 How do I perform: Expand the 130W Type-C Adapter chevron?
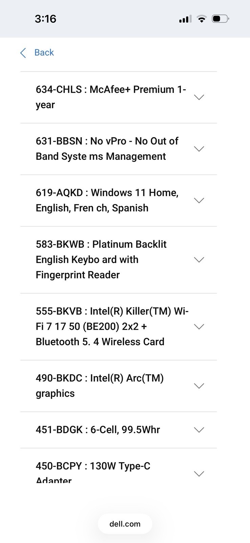click(199, 474)
